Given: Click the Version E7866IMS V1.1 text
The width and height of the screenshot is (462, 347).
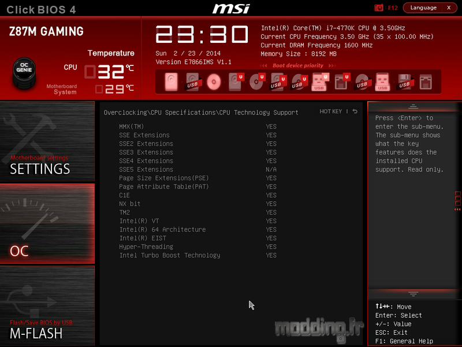Looking at the screenshot, I should click(193, 62).
